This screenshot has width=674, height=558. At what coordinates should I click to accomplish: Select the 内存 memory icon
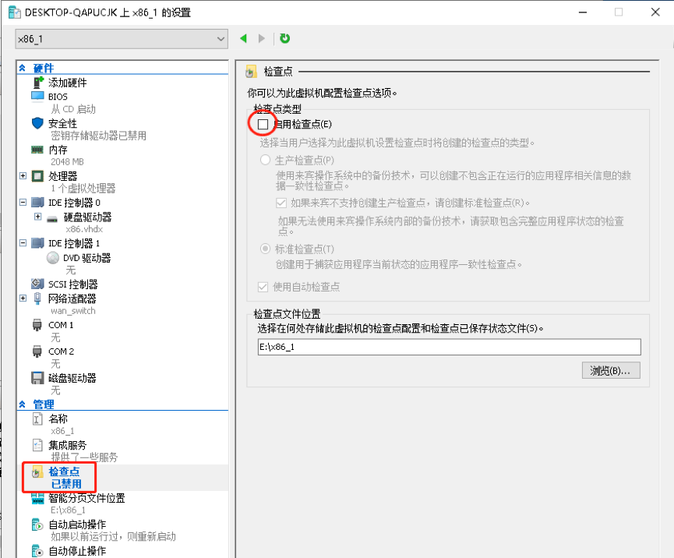37,150
